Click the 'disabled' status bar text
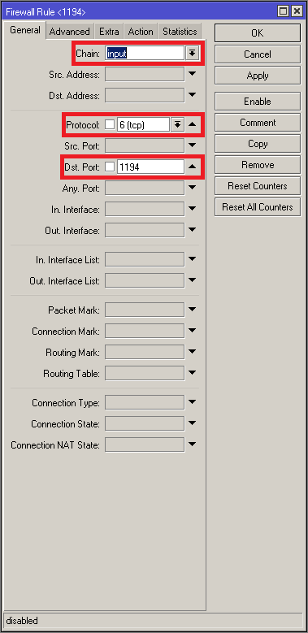The image size is (308, 633). point(22,620)
